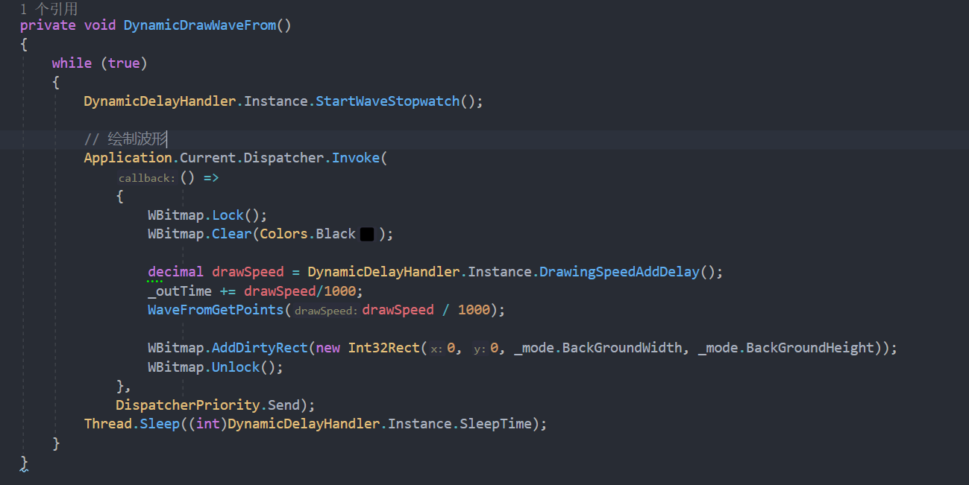Click the "private" keyword
The image size is (969, 485).
(48, 25)
